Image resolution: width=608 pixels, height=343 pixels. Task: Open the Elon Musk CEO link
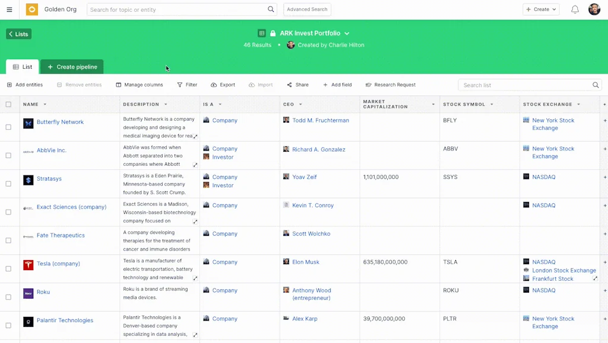(305, 262)
